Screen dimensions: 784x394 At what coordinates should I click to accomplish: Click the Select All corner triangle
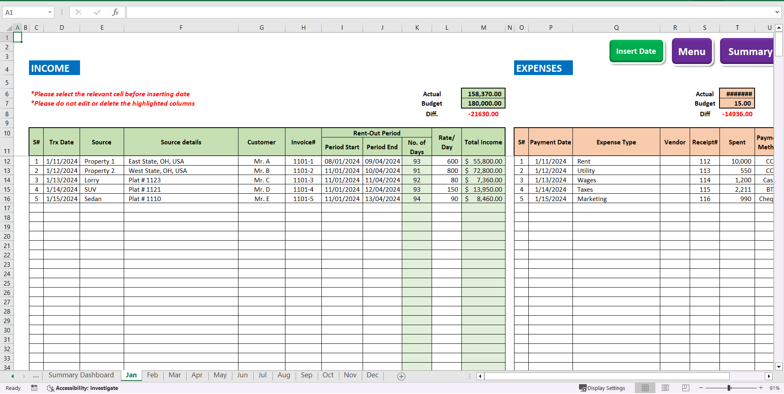pyautogui.click(x=9, y=28)
